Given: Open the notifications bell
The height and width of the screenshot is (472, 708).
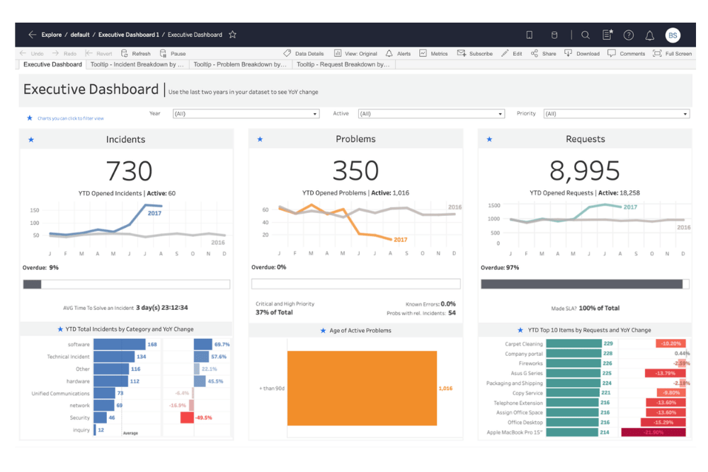Looking at the screenshot, I should (649, 35).
